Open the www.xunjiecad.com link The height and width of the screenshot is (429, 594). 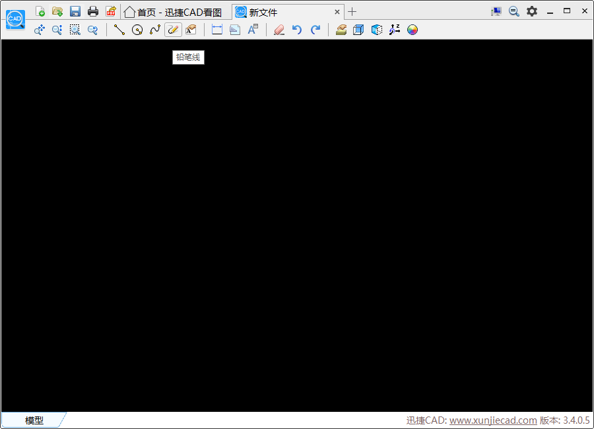coord(493,420)
